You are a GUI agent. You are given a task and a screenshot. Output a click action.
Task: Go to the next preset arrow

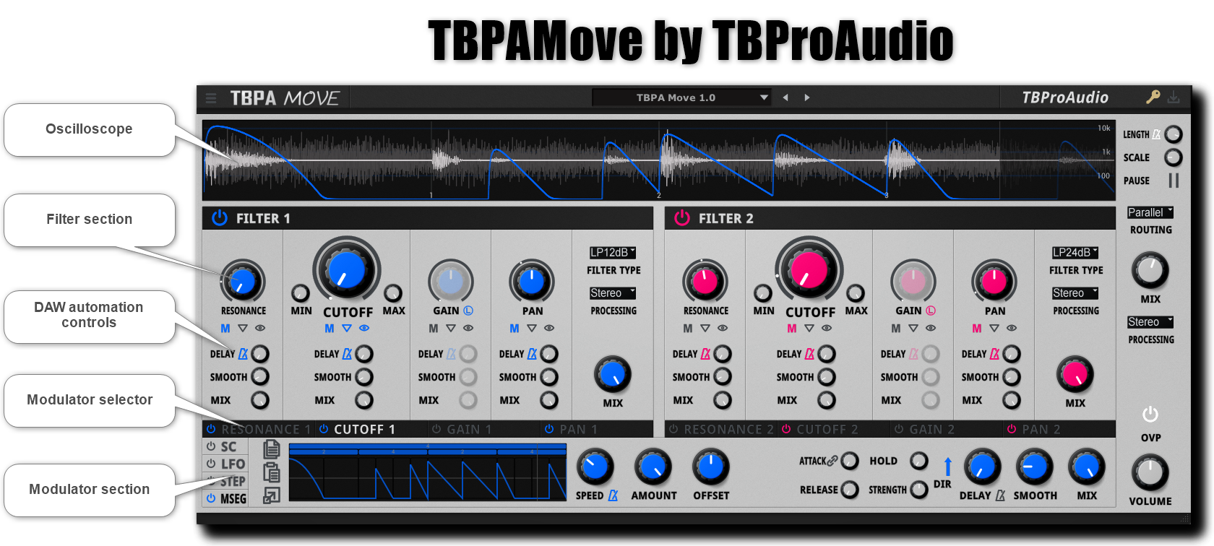[807, 97]
